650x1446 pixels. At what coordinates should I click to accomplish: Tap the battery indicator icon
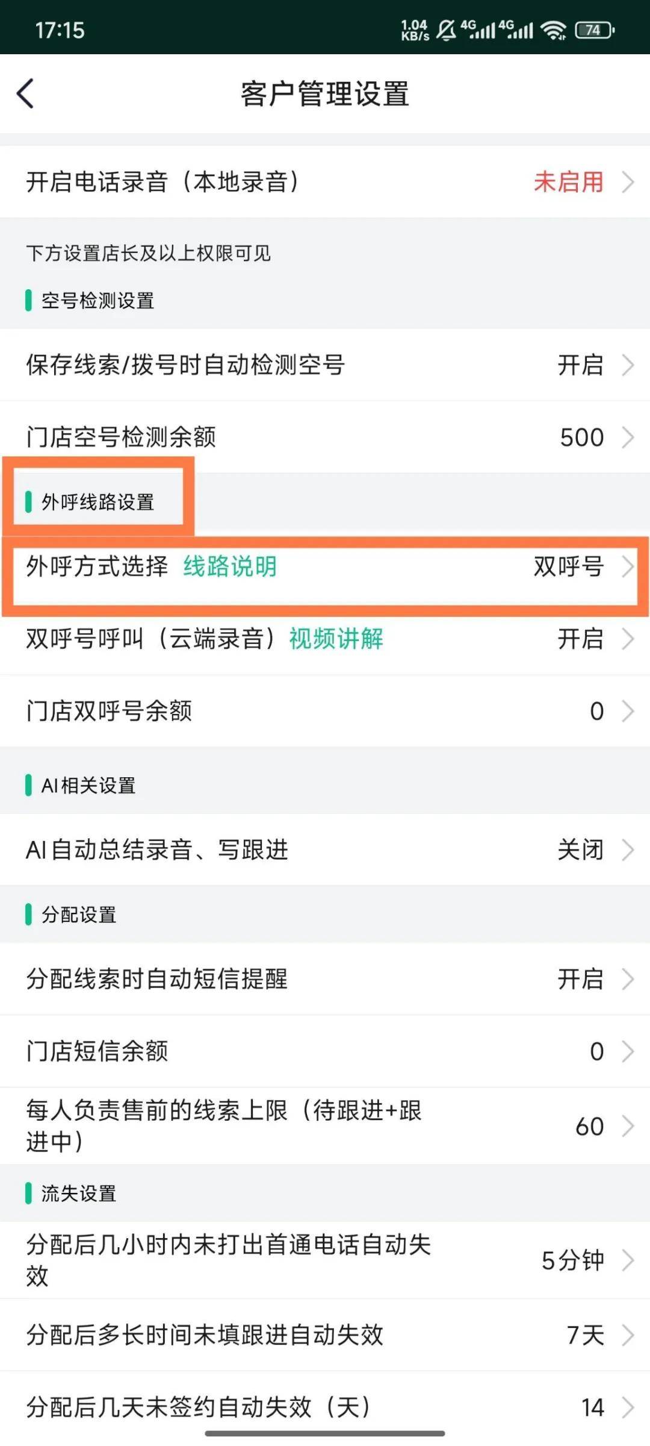coord(594,30)
